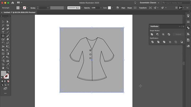Select the Direct Selection tool
This screenshot has height=107, width=191.
[x=7, y=22]
